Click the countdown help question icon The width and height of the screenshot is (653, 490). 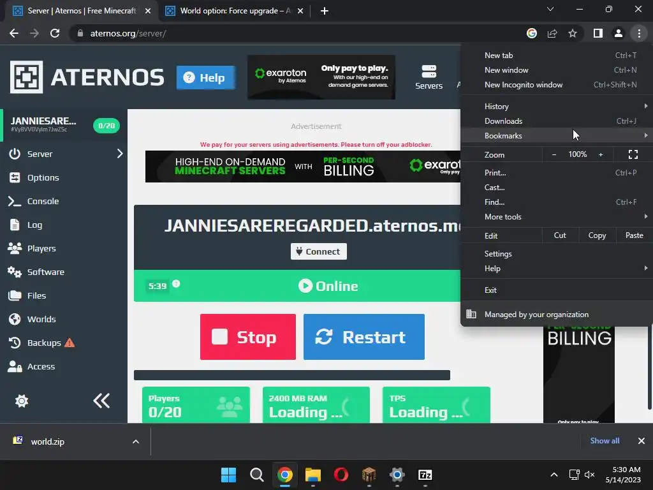coord(176,284)
